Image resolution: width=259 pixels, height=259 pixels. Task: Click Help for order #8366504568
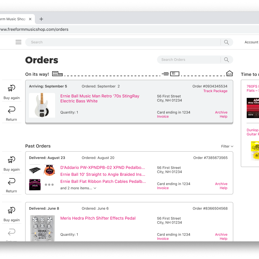pos(224,239)
